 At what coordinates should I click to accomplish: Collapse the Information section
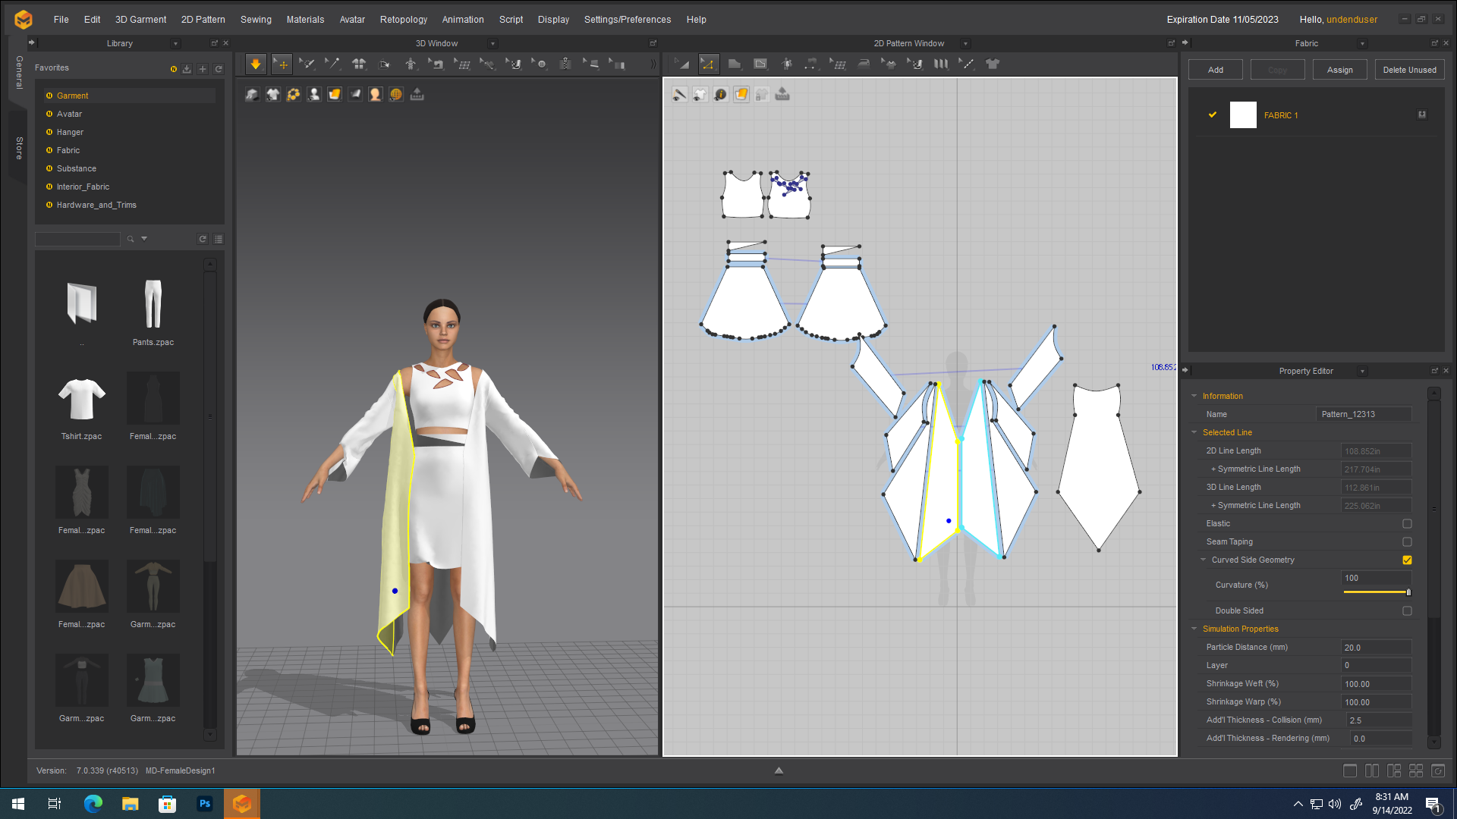[1194, 396]
